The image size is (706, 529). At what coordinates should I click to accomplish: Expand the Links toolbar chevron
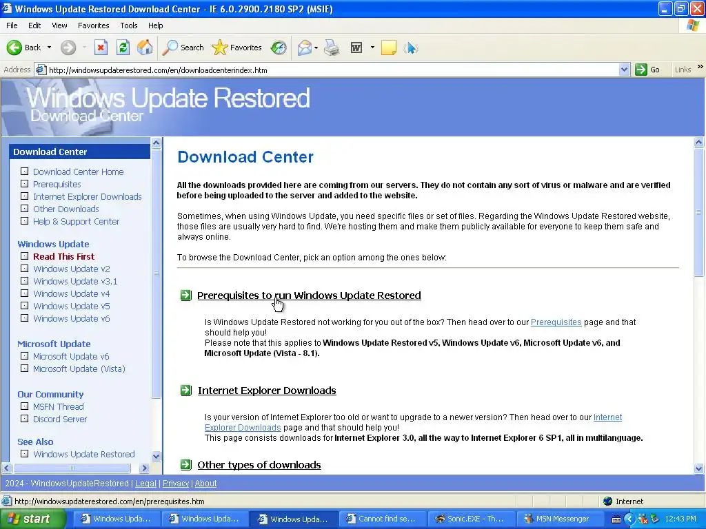coord(700,67)
